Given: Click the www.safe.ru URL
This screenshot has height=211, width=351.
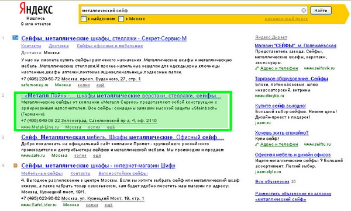Looking at the screenshot, I should 33,156.
